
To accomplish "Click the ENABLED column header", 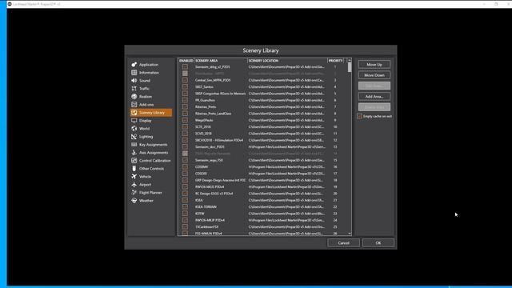I will tap(186, 61).
